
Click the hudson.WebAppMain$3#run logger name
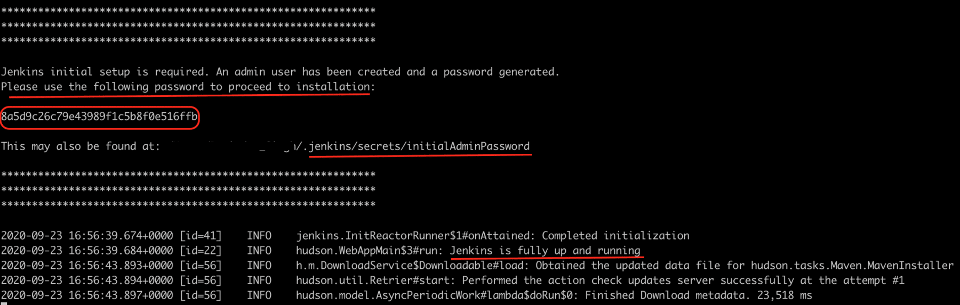(369, 251)
